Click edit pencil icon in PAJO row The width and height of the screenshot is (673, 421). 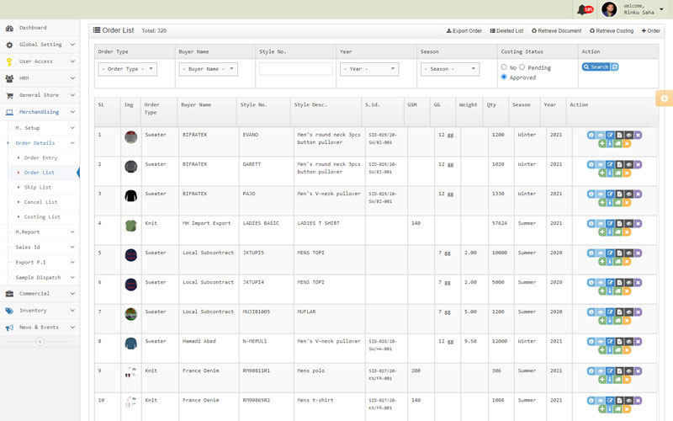click(x=610, y=194)
